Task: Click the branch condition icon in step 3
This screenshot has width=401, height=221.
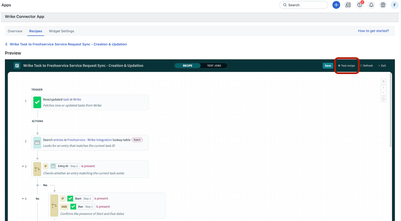Action: pos(37,169)
